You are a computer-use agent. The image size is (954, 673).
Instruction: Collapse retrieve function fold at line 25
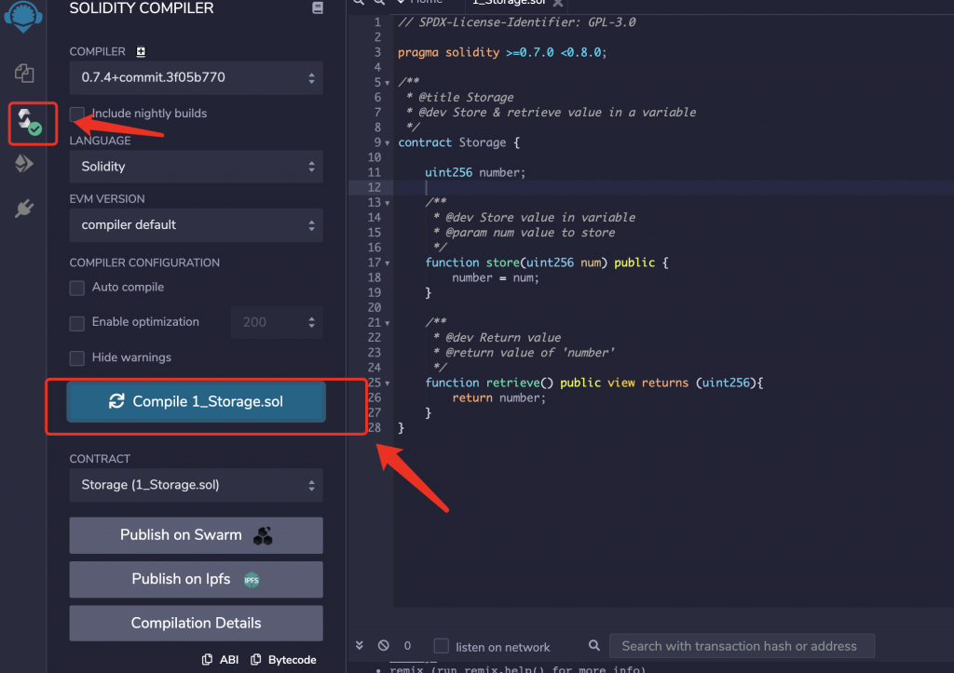pyautogui.click(x=387, y=384)
